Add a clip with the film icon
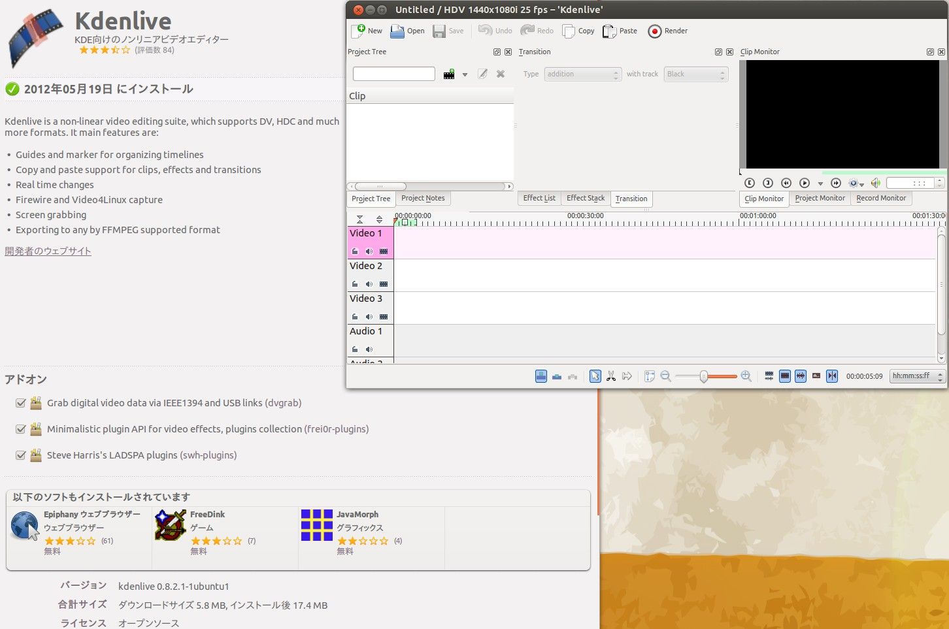949x629 pixels. click(449, 74)
